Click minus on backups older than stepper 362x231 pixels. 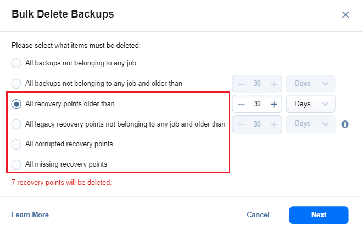(x=241, y=84)
